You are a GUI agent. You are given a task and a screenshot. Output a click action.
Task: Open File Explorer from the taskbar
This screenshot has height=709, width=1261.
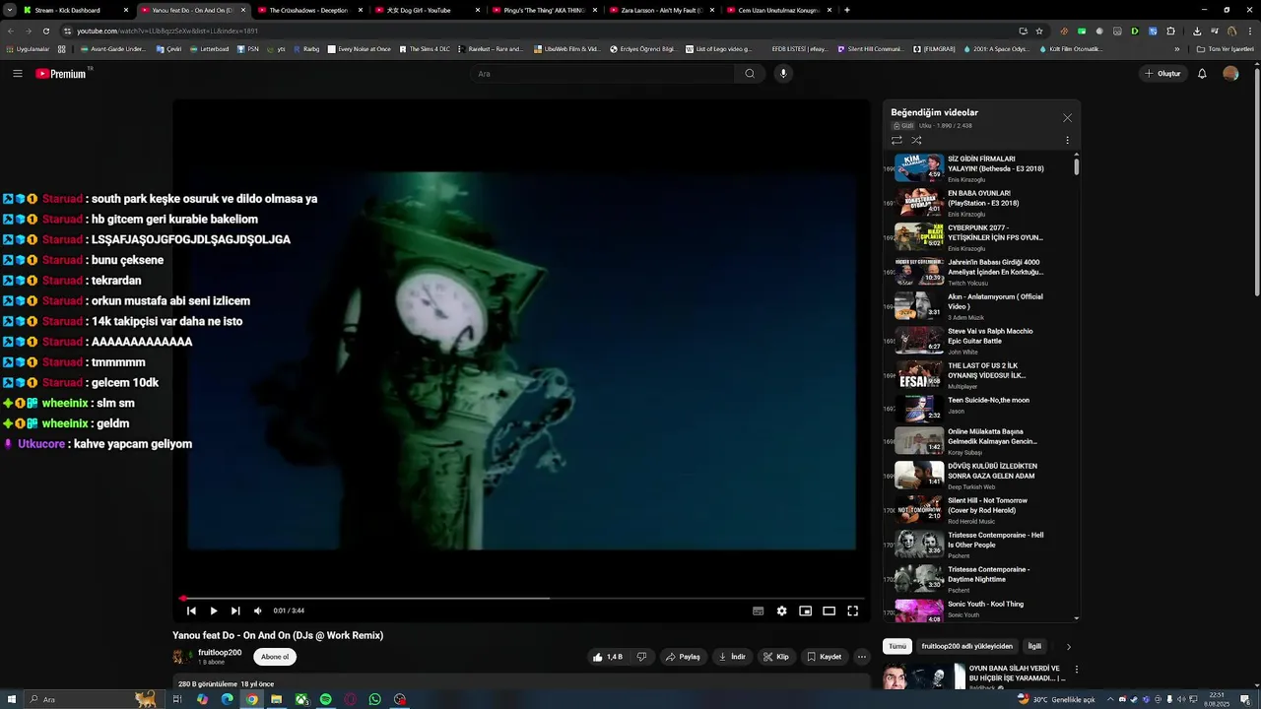point(277,699)
